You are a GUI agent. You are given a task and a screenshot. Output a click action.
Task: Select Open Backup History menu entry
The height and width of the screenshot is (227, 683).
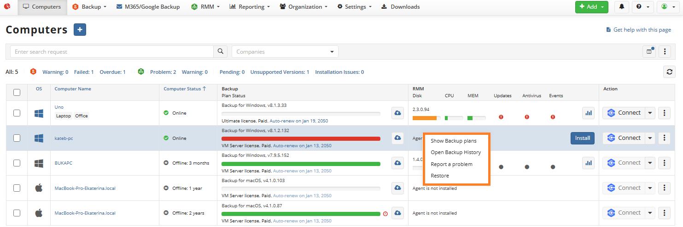[x=455, y=152]
